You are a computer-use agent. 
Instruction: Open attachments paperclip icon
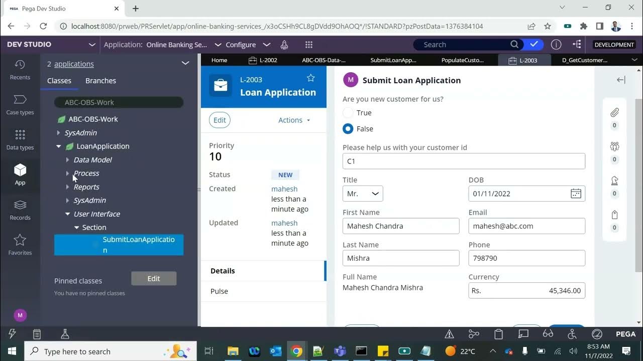tap(614, 112)
